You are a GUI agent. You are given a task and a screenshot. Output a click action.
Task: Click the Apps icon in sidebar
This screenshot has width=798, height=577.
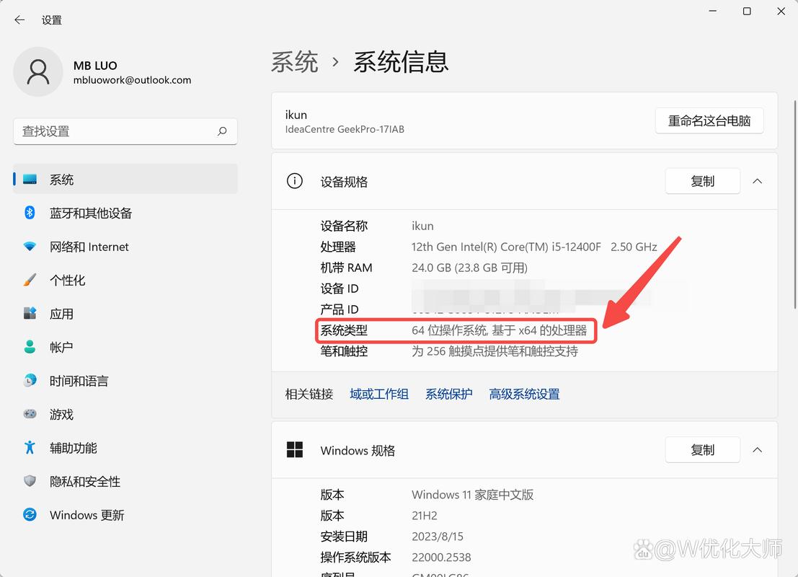pyautogui.click(x=30, y=314)
